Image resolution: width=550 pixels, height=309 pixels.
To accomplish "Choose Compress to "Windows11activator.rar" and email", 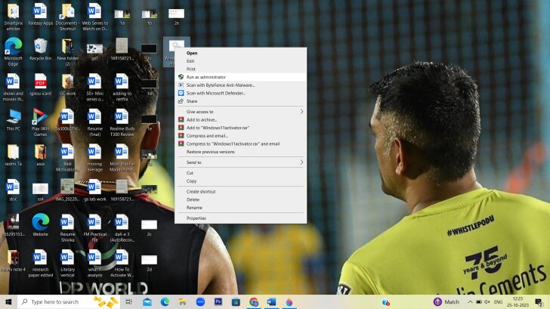I will coord(240,144).
